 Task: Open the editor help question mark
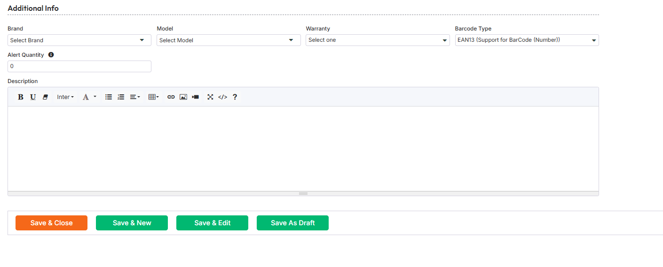click(x=235, y=97)
